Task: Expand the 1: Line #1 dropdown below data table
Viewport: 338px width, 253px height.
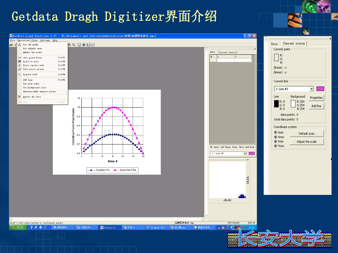Action: [x=245, y=153]
